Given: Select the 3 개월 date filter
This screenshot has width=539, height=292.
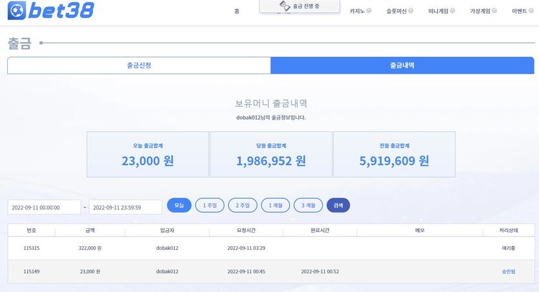Looking at the screenshot, I should 309,205.
